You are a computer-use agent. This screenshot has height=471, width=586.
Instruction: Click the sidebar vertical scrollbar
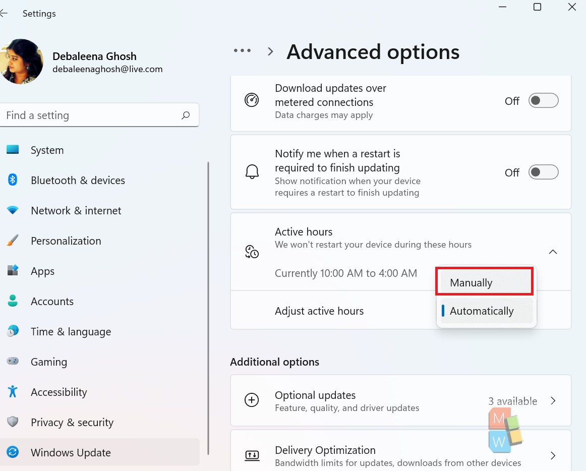click(208, 309)
